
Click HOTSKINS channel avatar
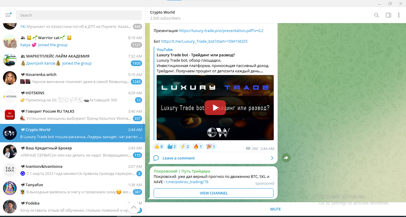[x=10, y=96]
